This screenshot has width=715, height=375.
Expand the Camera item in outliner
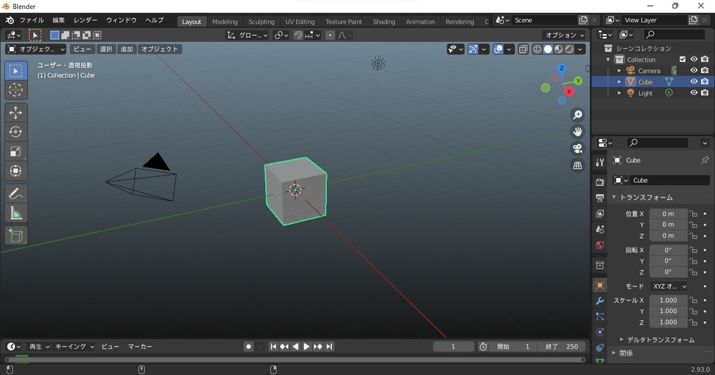pyautogui.click(x=619, y=70)
